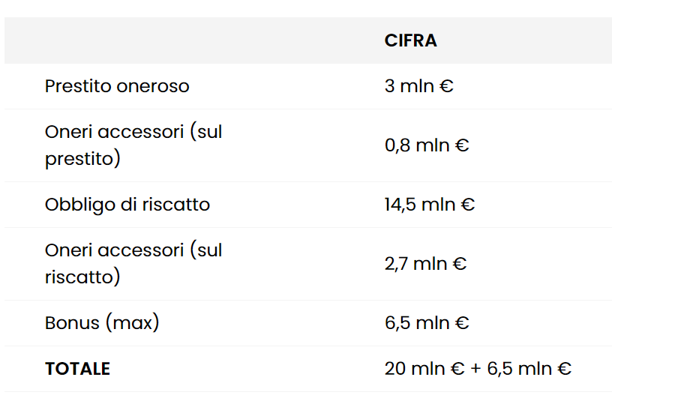The width and height of the screenshot is (699, 419).
Task: Select the Prestito oneroso row label
Action: click(x=117, y=86)
